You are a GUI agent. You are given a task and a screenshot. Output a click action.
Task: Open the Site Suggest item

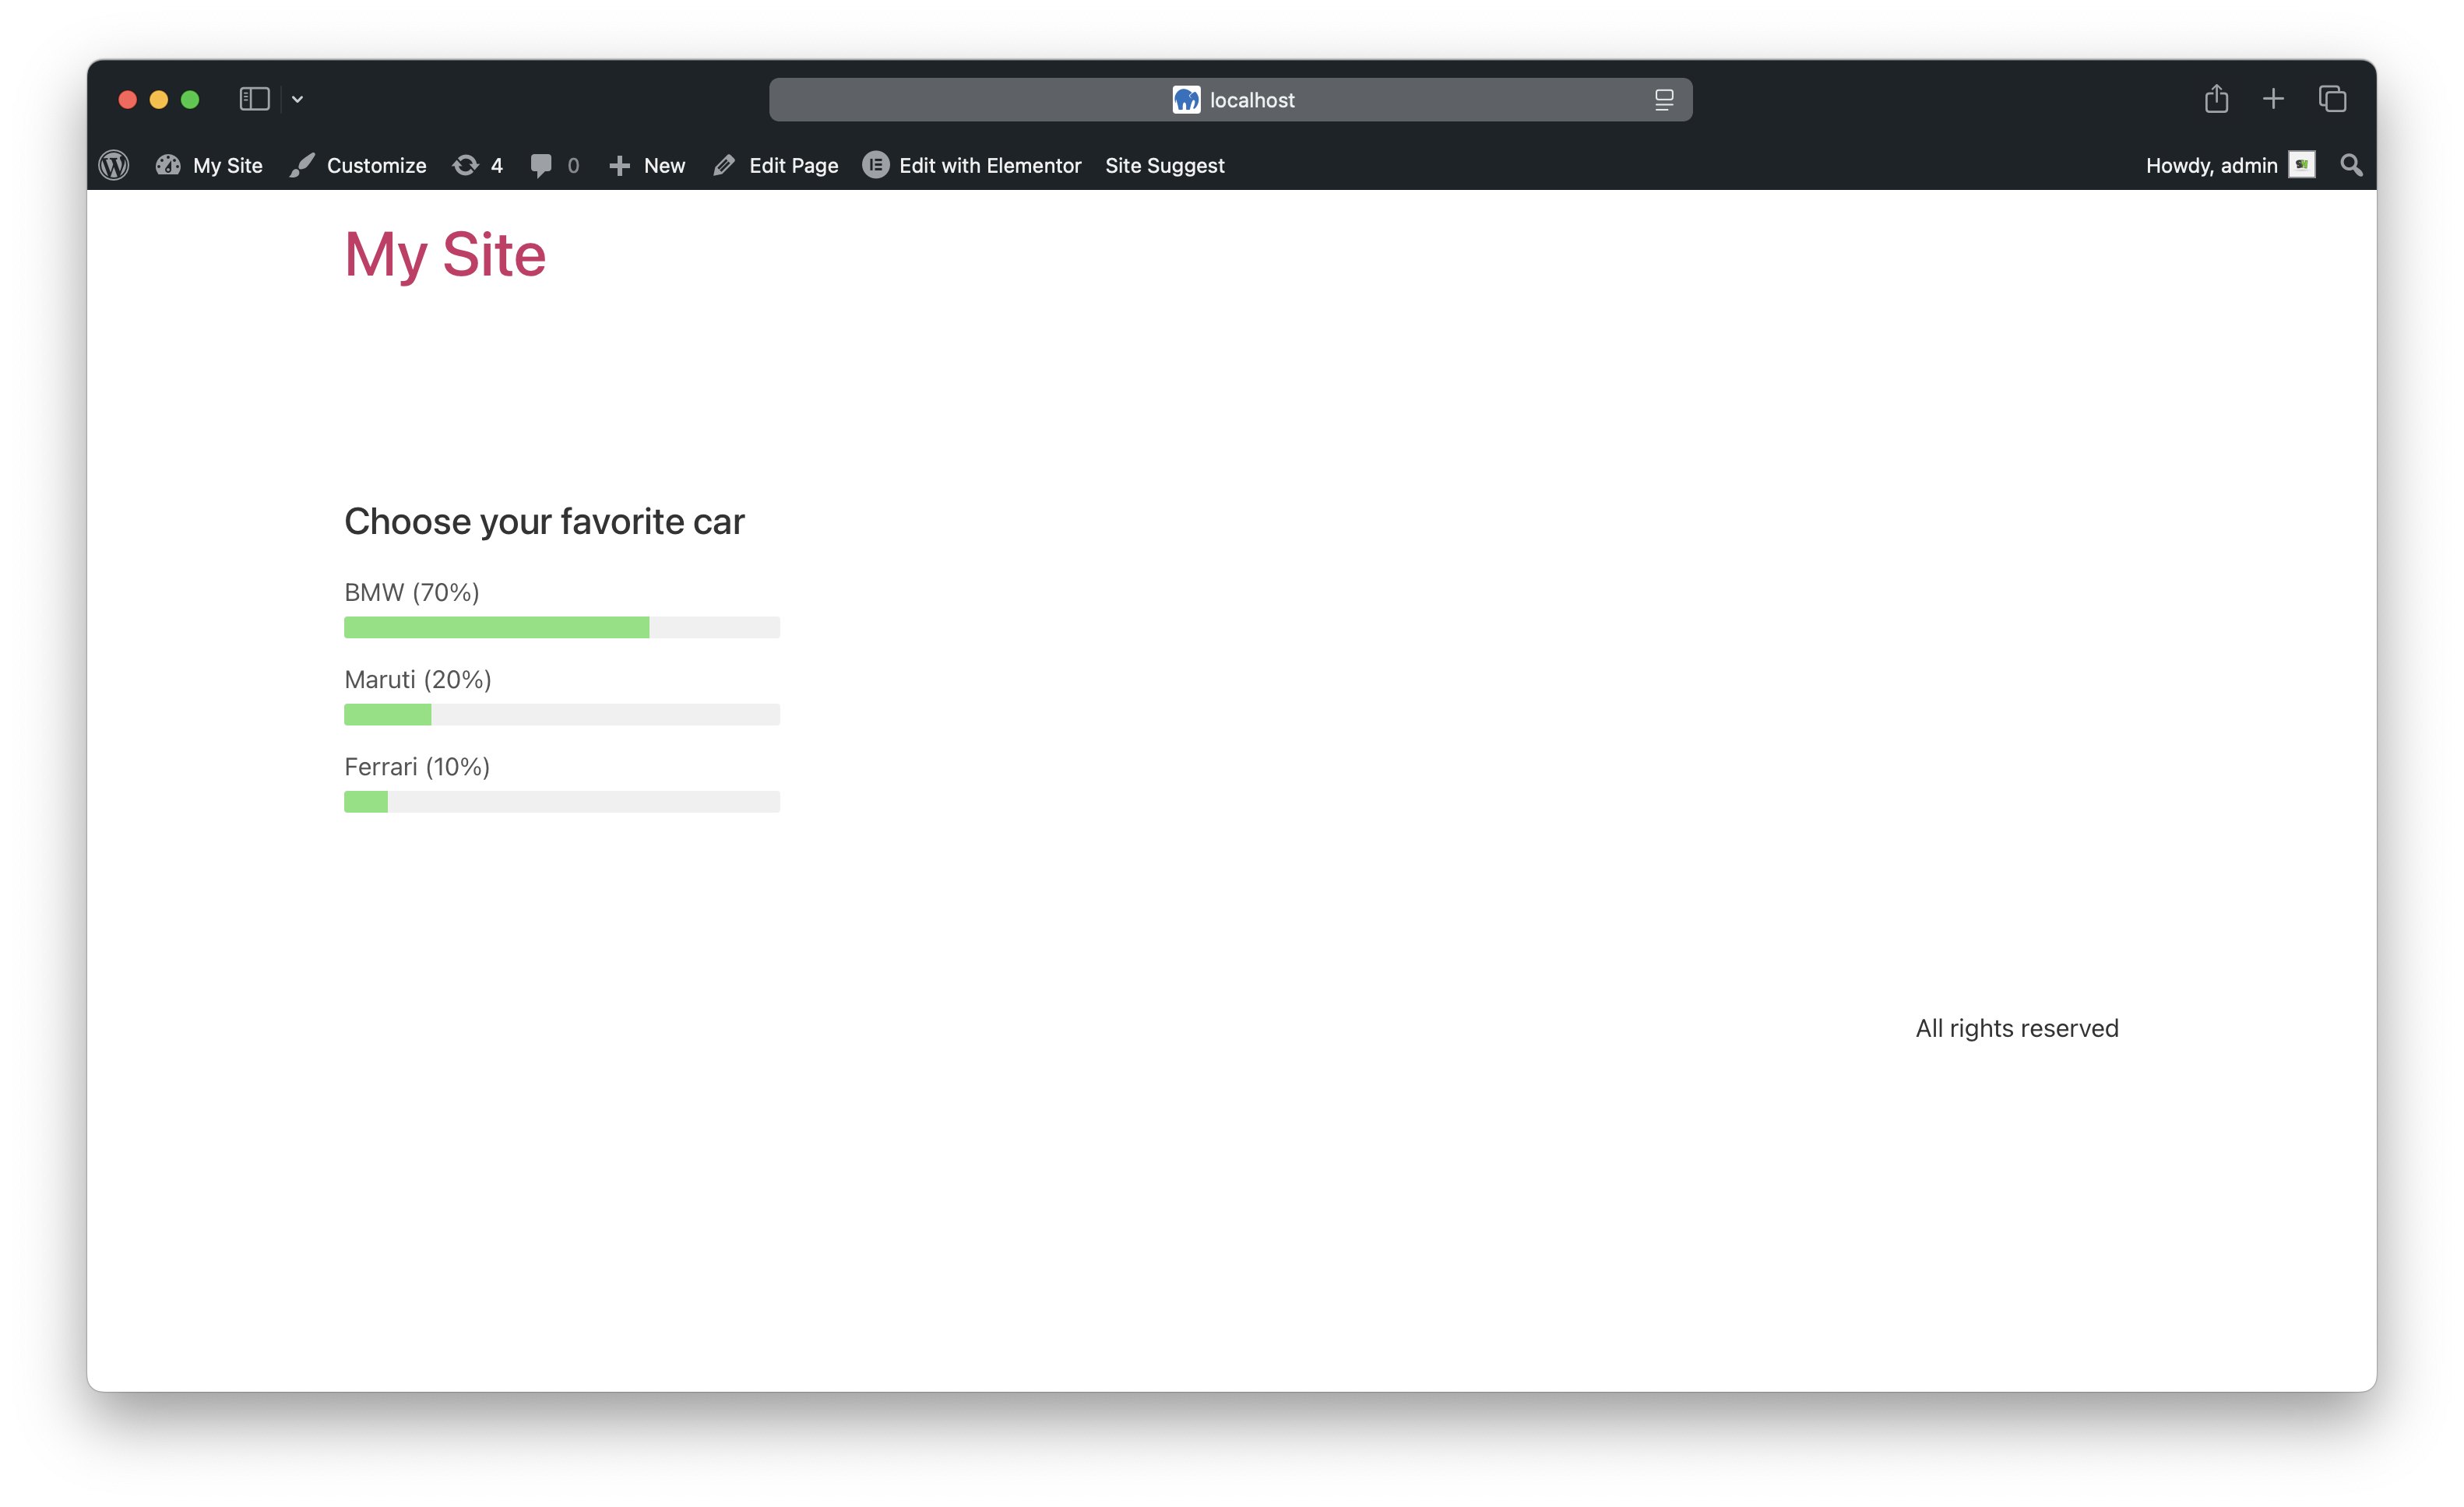1164,165
